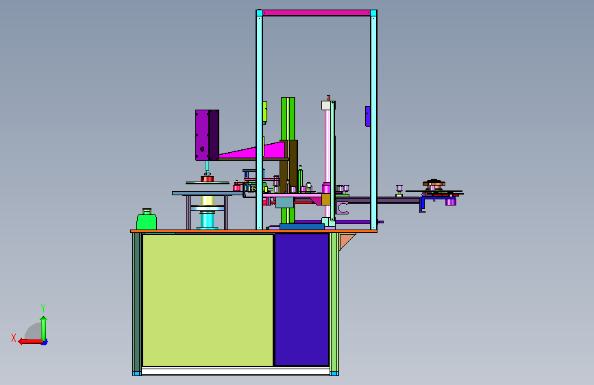This screenshot has height=385, width=594.
Task: Select the light green right cabinet leg
Action: coord(334,303)
